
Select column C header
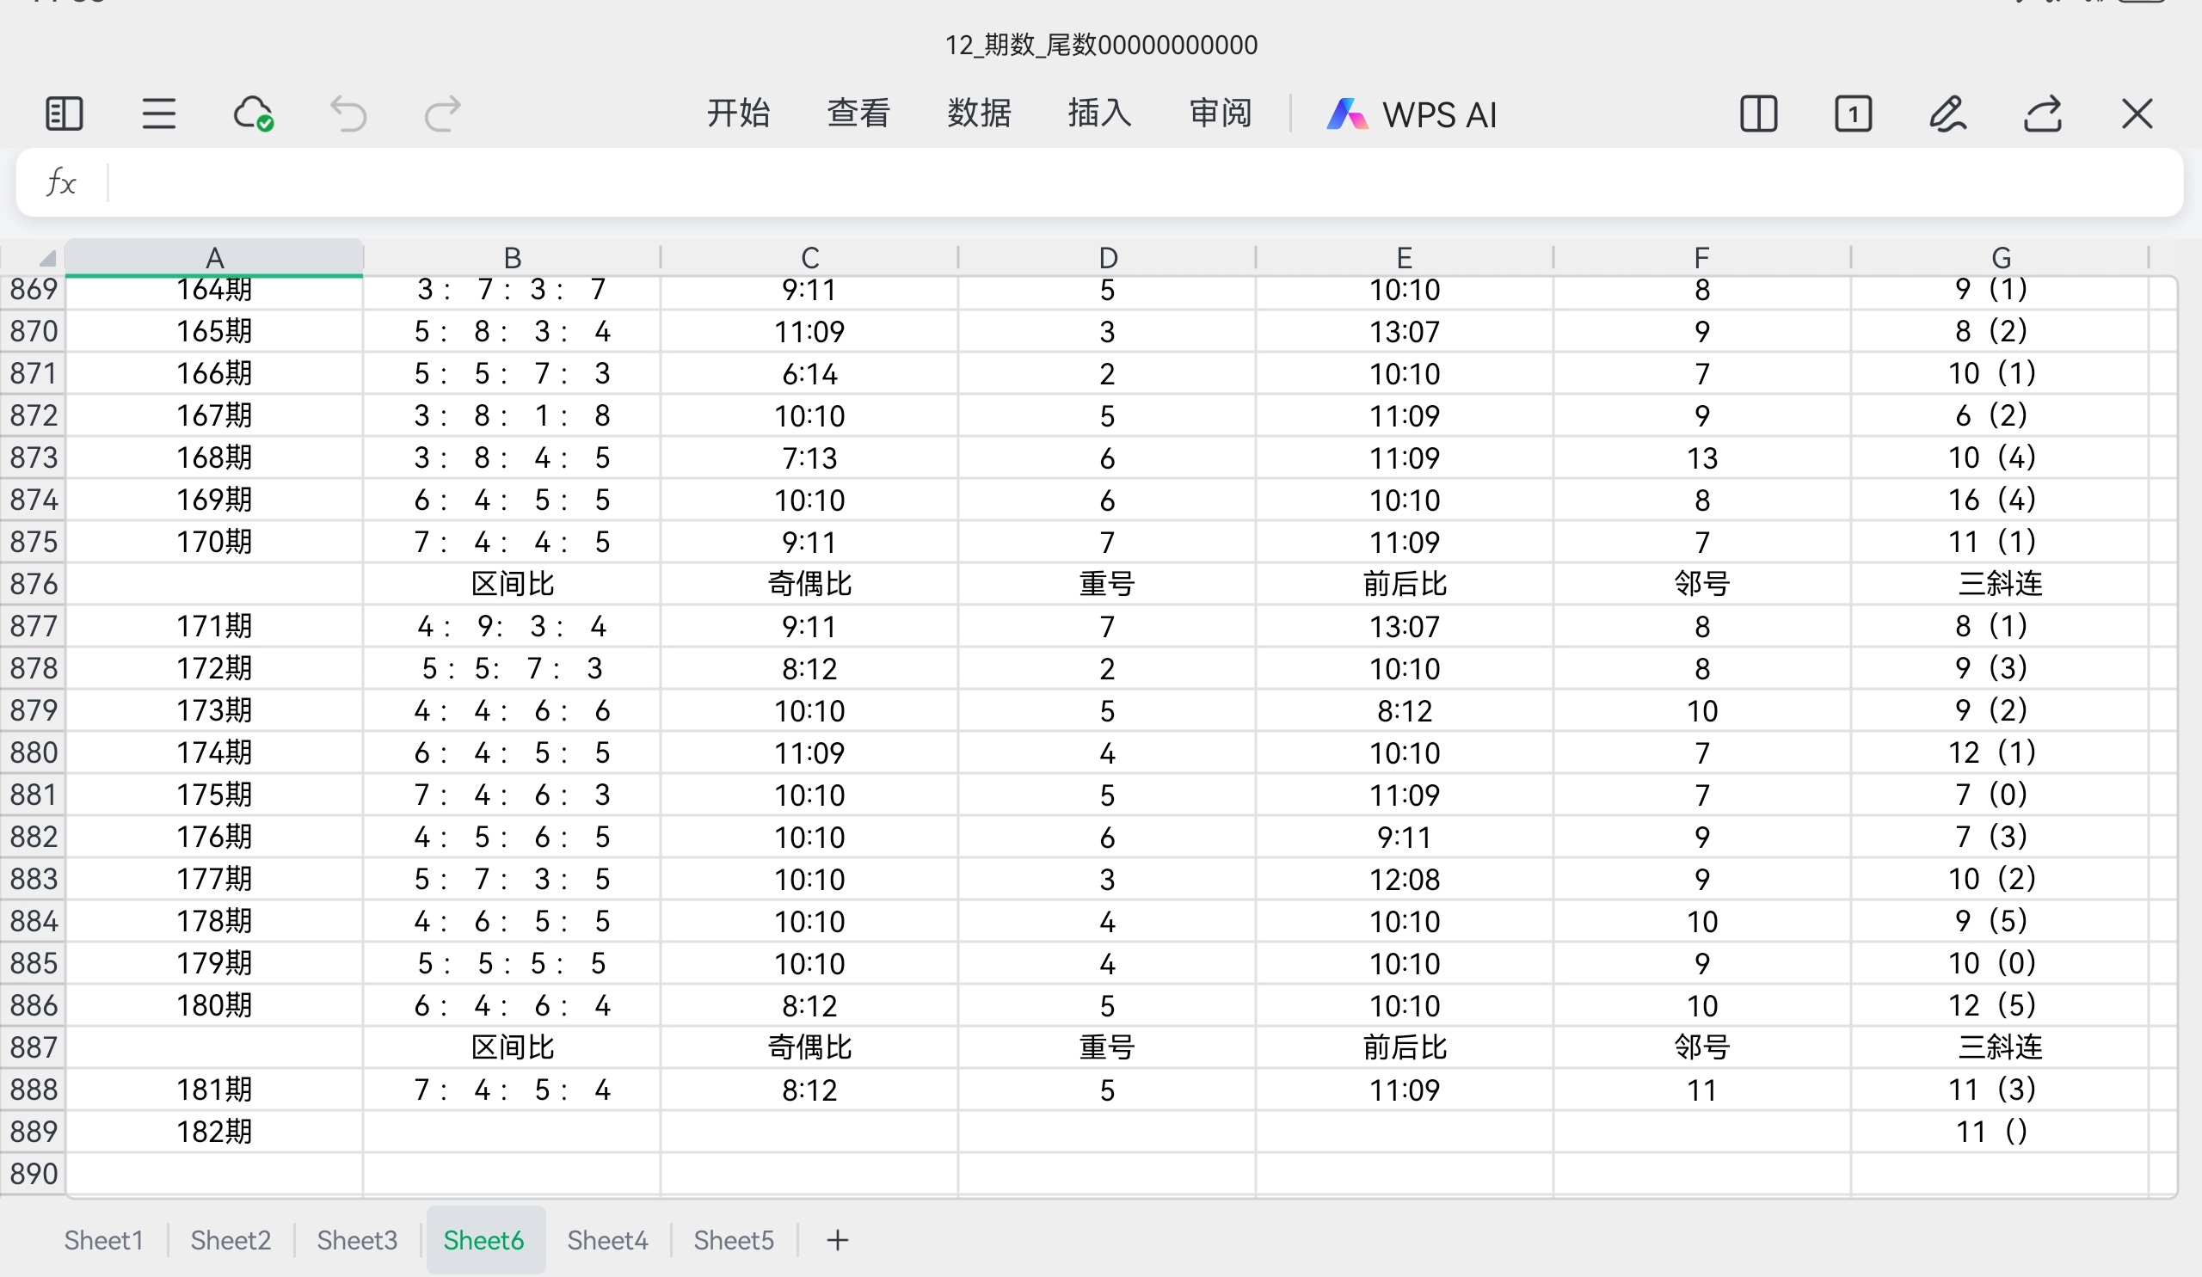point(810,258)
